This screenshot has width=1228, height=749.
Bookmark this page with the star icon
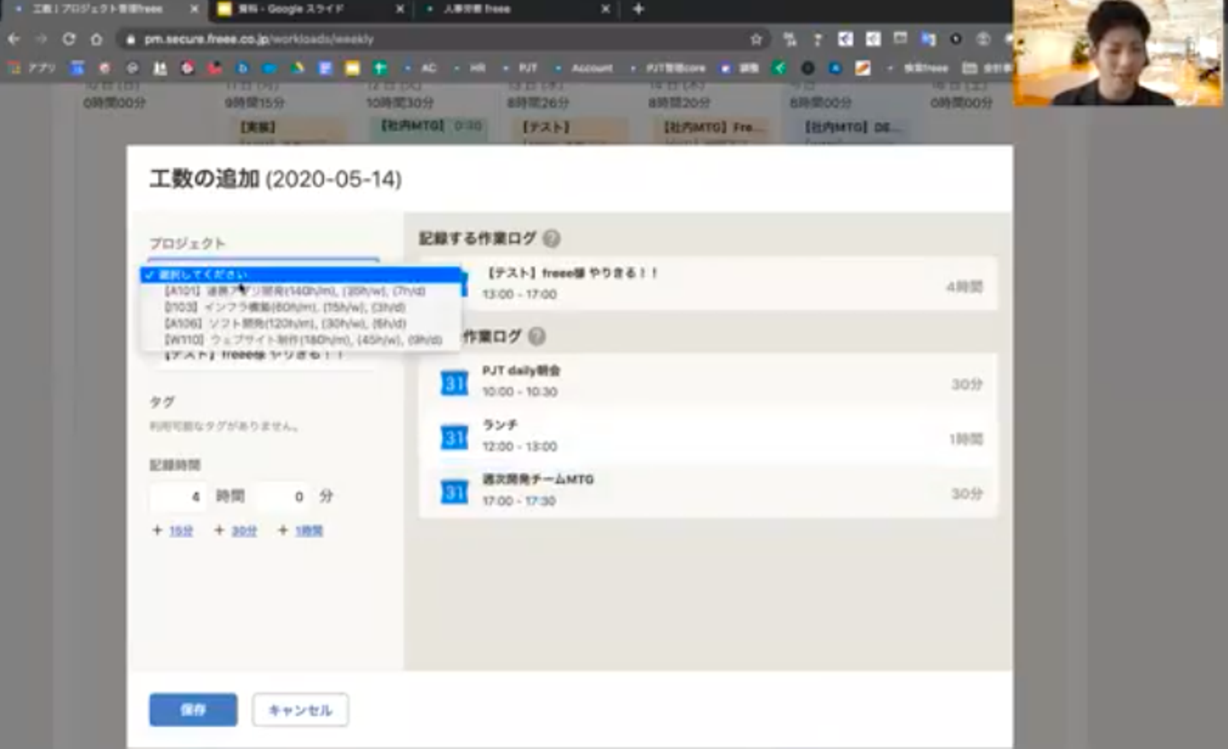[x=756, y=39]
